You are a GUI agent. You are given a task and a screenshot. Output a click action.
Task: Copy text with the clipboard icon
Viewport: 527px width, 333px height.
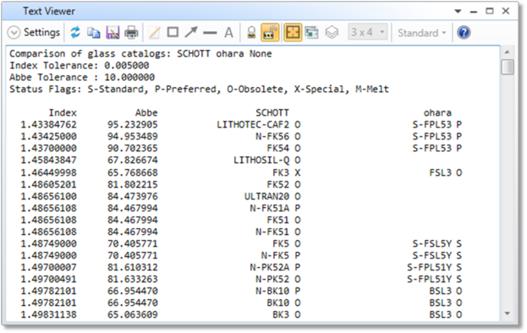[94, 33]
